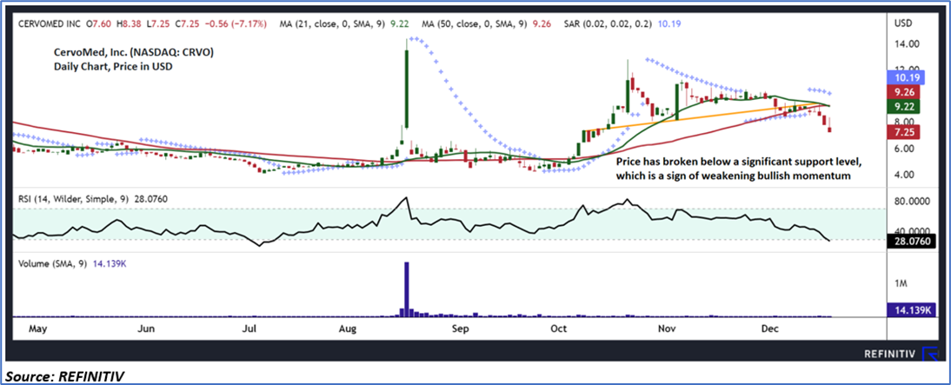Select the SAR (0.02, 0.02, 0.2) indicator label
This screenshot has height=385, width=951.
(607, 23)
